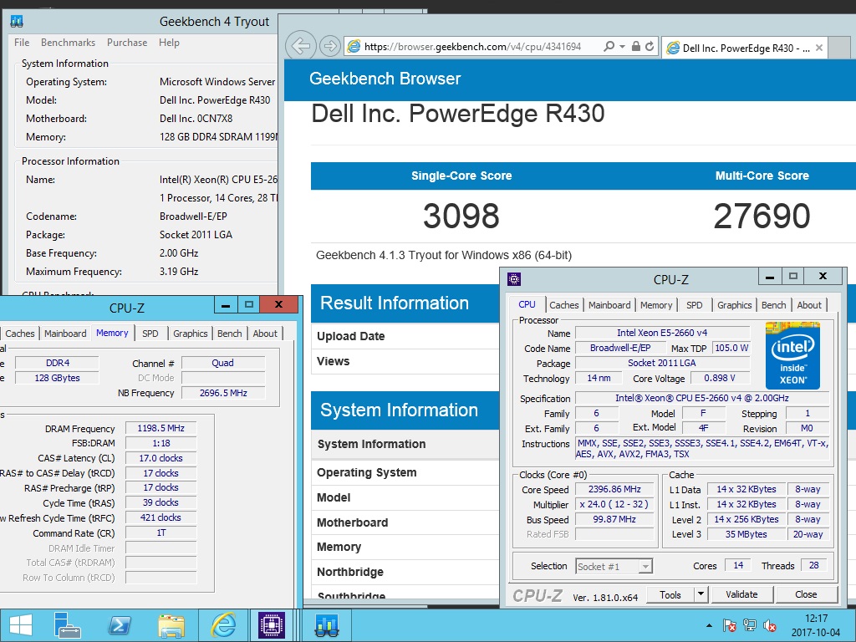Show hidden tray icons arrow

(709, 625)
